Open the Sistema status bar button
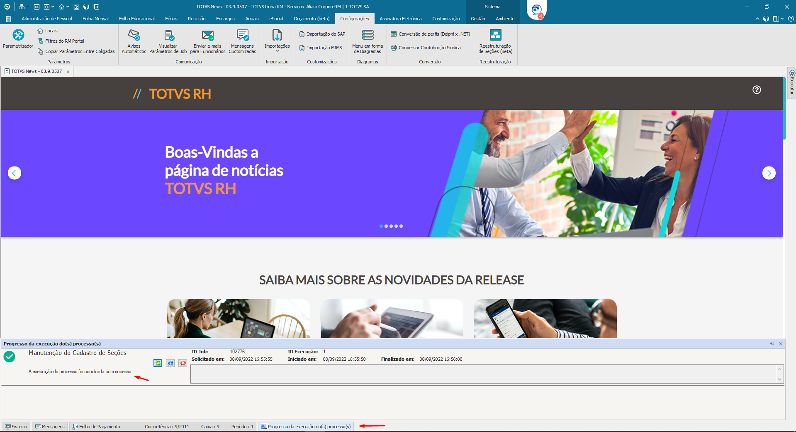Screen dimensions: 796x432 pyautogui.click(x=16, y=427)
